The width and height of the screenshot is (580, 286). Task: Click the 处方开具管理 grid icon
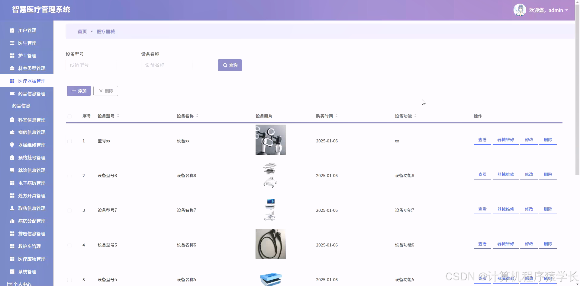(12, 195)
